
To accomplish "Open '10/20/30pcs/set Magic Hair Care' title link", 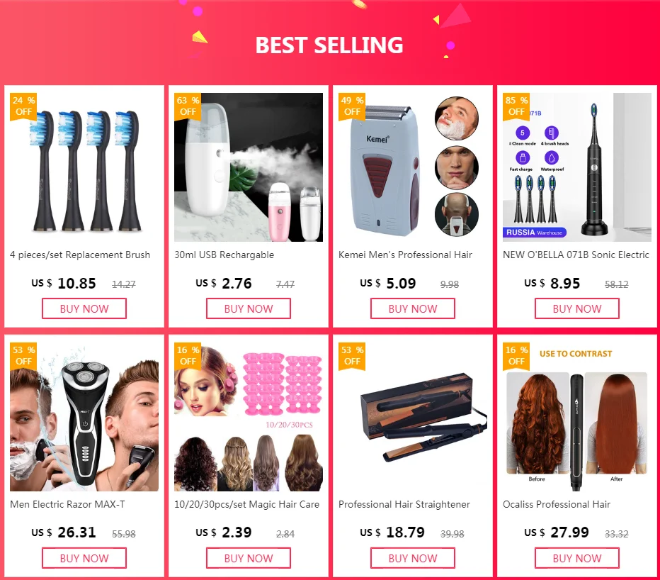I will (246, 505).
